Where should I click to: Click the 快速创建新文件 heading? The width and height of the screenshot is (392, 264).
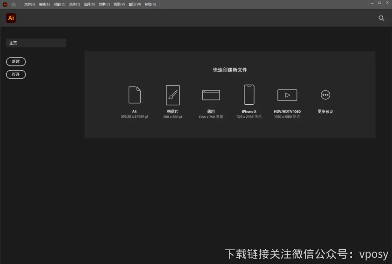point(230,70)
